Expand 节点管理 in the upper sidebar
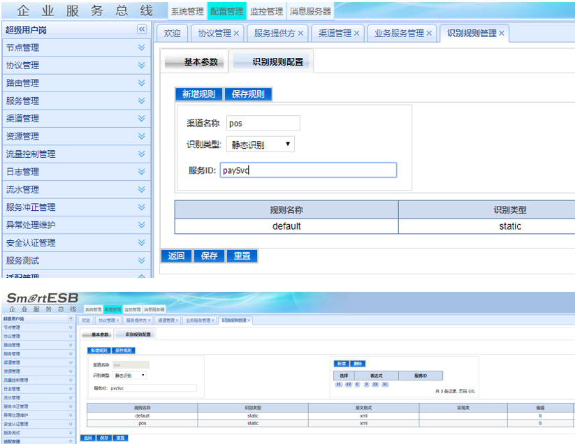The image size is (575, 444). click(142, 47)
